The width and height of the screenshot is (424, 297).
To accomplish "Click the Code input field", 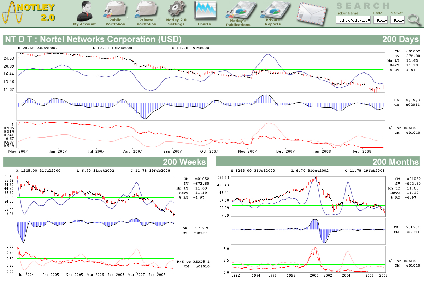I will 381,20.
